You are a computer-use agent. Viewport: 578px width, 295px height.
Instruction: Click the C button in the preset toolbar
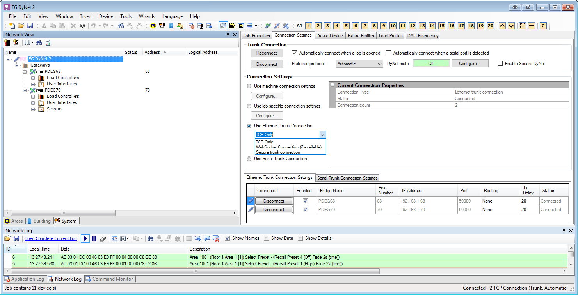(x=542, y=26)
